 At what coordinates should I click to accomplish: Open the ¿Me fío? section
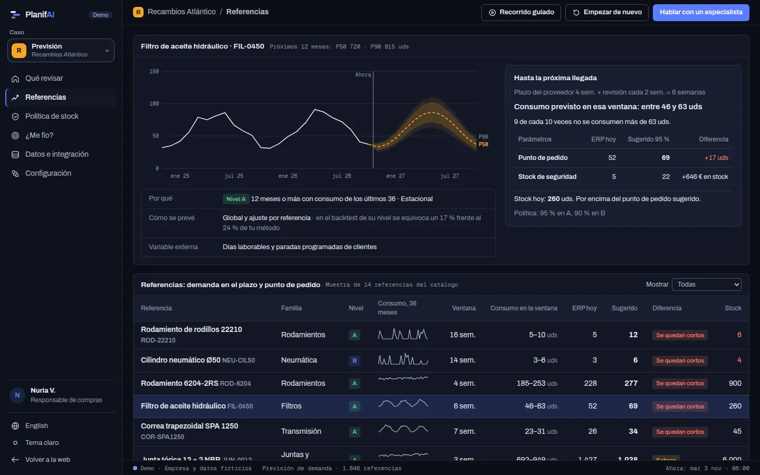[x=61, y=136]
